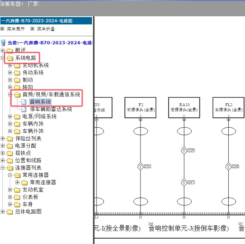Click the 菜单展开 list icon
This screenshot has height=244, width=245.
pos(2,29)
